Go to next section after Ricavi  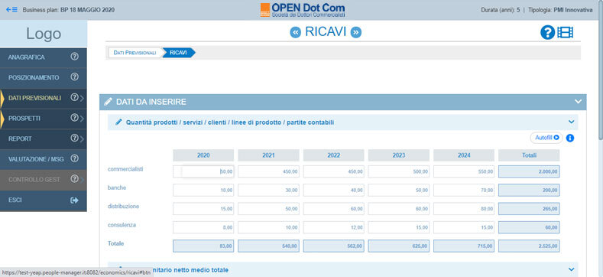pos(356,33)
